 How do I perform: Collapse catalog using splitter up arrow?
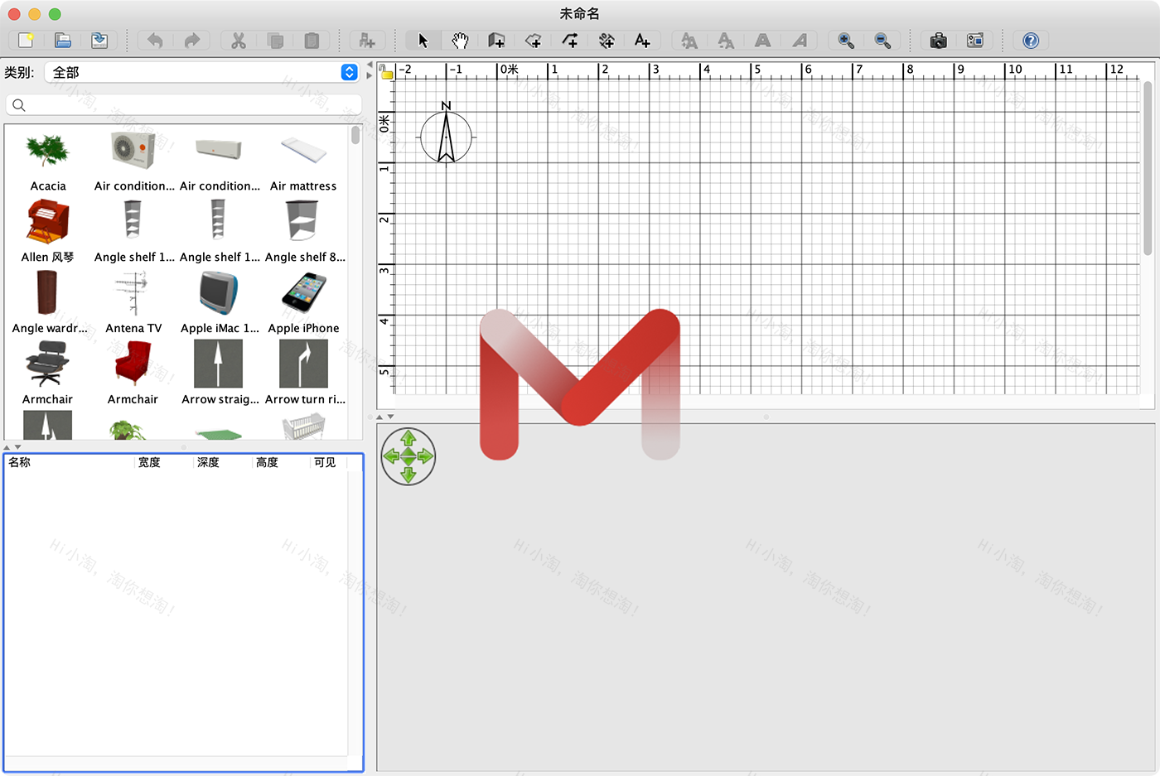pyautogui.click(x=7, y=447)
